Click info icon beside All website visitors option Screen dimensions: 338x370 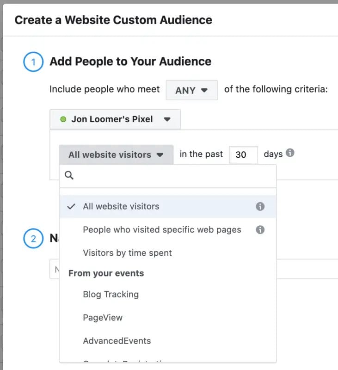pyautogui.click(x=259, y=206)
